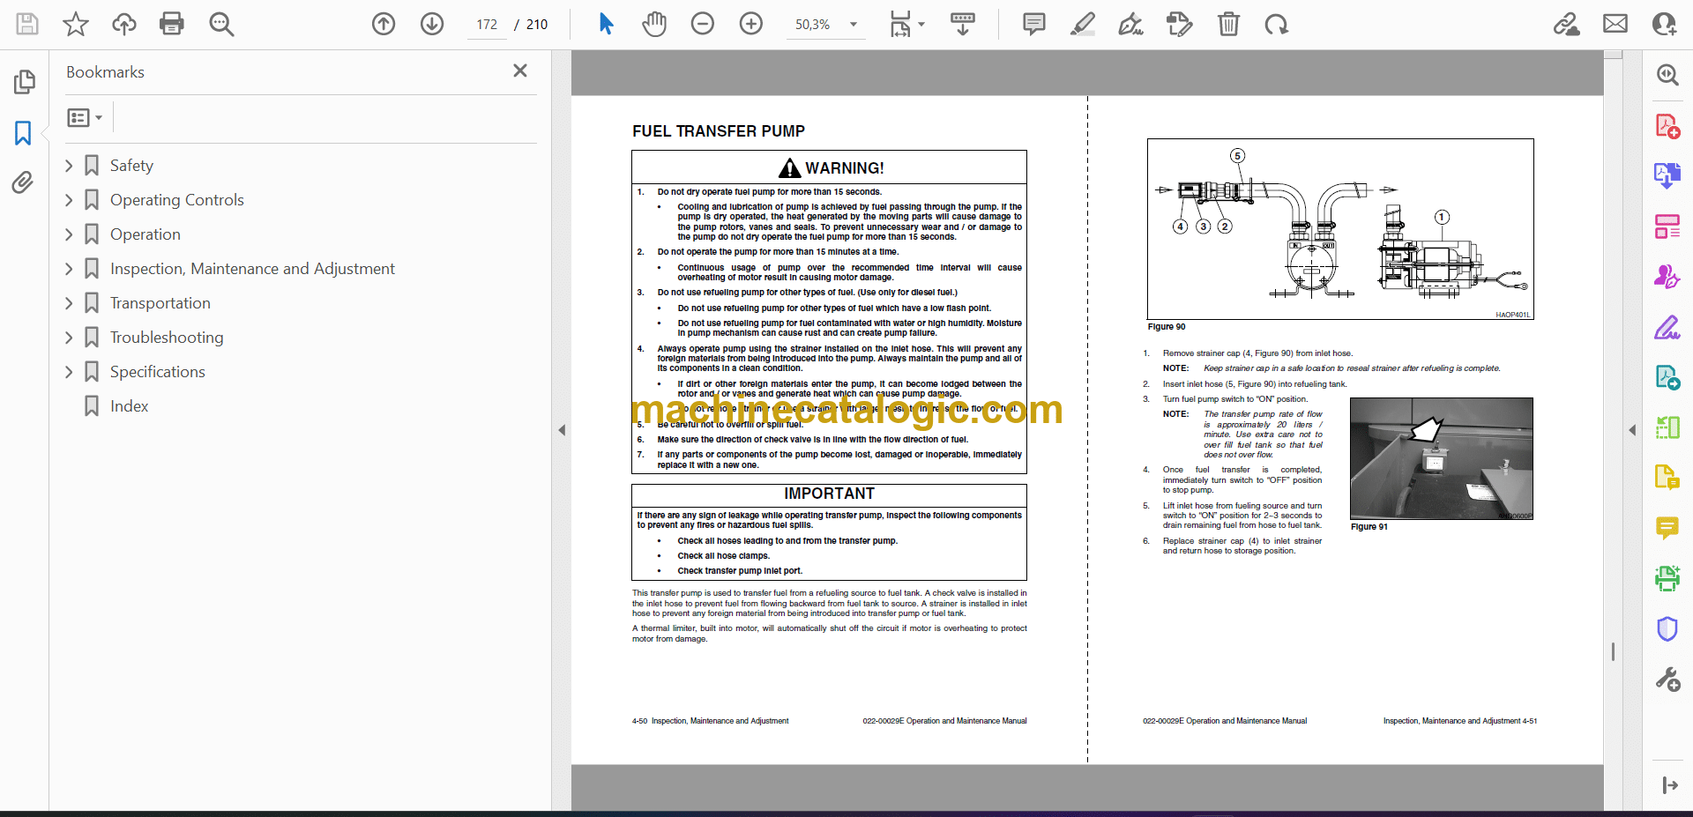Image resolution: width=1693 pixels, height=817 pixels.
Task: Jump to Operating Controls section
Action: click(176, 200)
